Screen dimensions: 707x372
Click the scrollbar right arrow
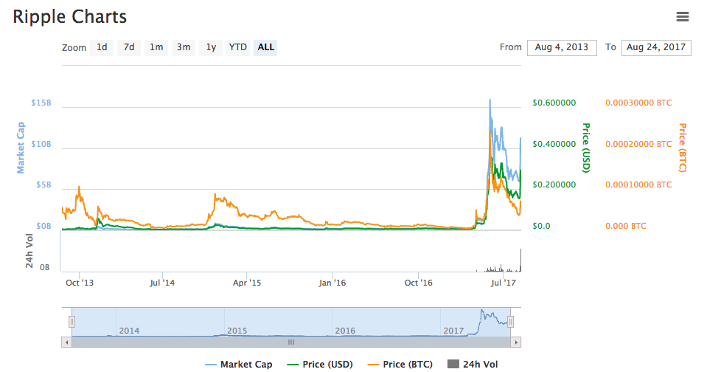coord(516,342)
